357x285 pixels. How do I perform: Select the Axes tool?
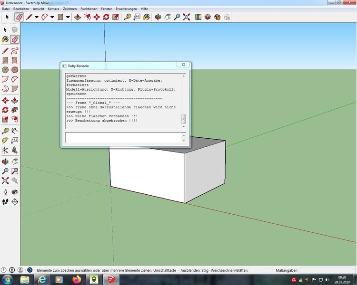[5, 150]
